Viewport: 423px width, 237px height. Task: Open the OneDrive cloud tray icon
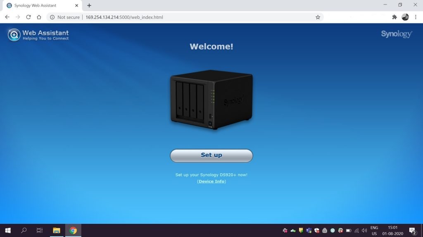tap(293, 230)
